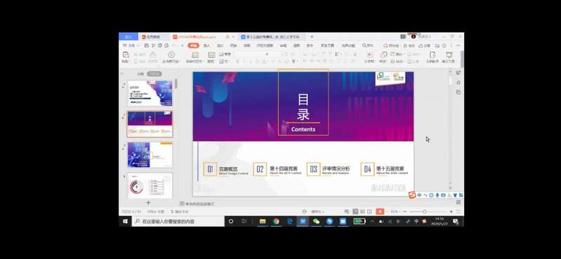Open Chrome from the taskbar
The width and height of the screenshot is (561, 259).
pos(276,221)
